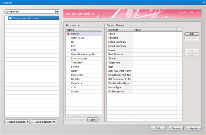Select the ElectricalPartType attribute row
Screen dimensions: 206x135
[145, 83]
